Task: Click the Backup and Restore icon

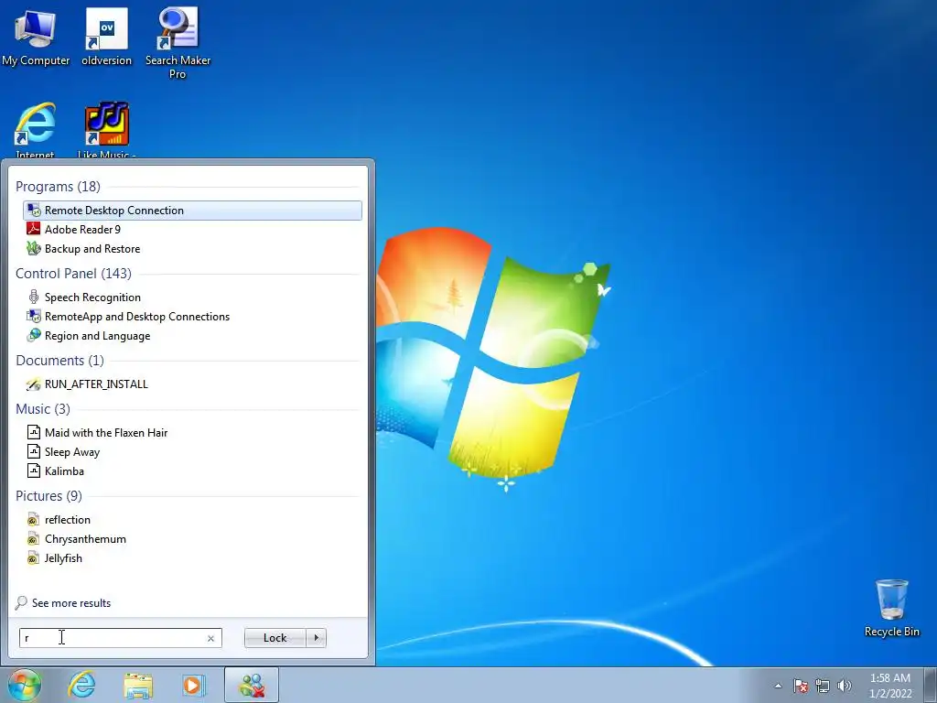Action: click(x=34, y=249)
